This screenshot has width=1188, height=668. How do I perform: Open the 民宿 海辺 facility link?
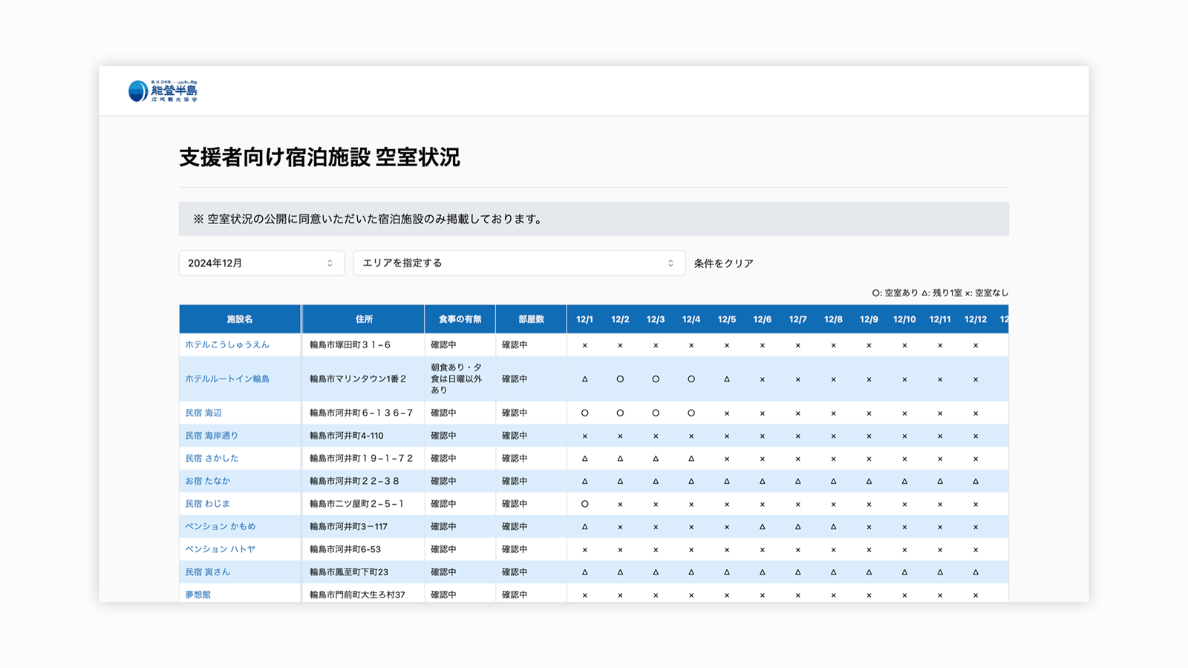tap(203, 413)
